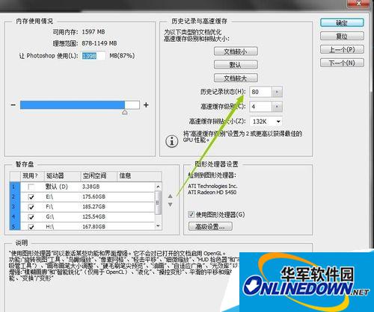Image resolution: width=374 pixels, height=312 pixels.
Task: Click the ATI Radeon HD 5450 text
Action: (x=212, y=193)
